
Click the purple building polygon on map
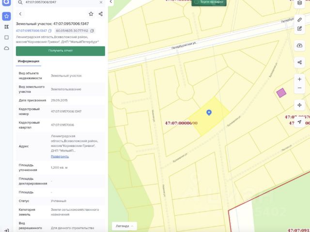[281, 93]
